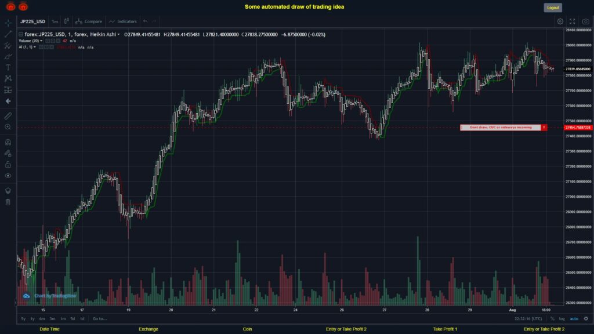The image size is (594, 334).
Task: Open the 1m interval dropdown
Action: pyautogui.click(x=55, y=21)
